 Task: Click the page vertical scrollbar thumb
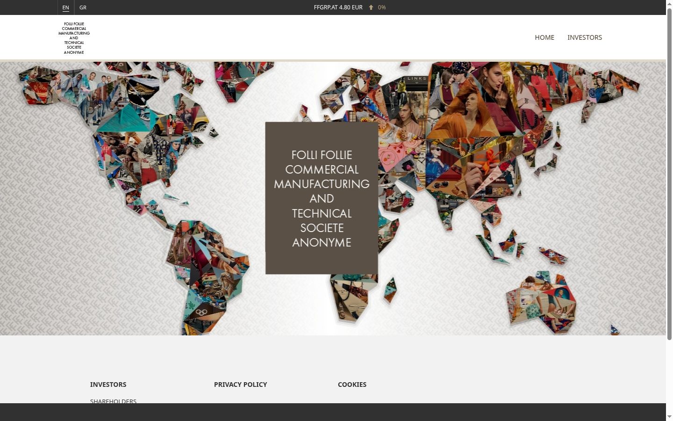669,174
